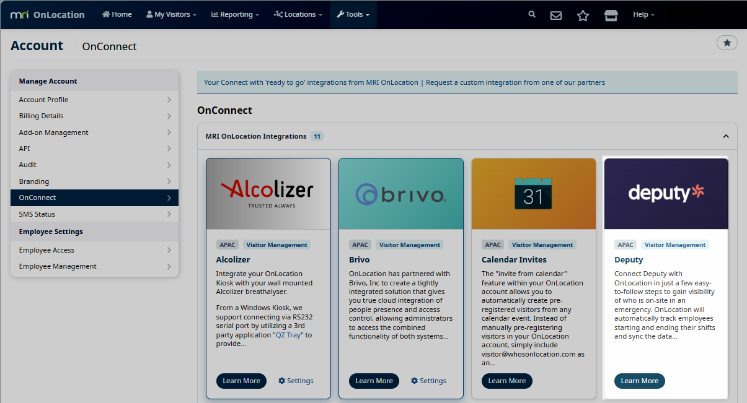This screenshot has width=747, height=403.
Task: Click Learn More under Calendar Invites
Action: pyautogui.click(x=506, y=381)
